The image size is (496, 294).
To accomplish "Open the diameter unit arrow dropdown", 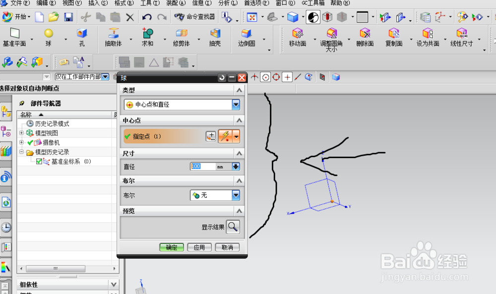I will 236,166.
